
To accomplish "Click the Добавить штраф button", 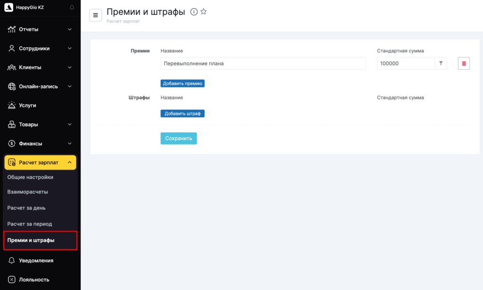I will (x=183, y=113).
